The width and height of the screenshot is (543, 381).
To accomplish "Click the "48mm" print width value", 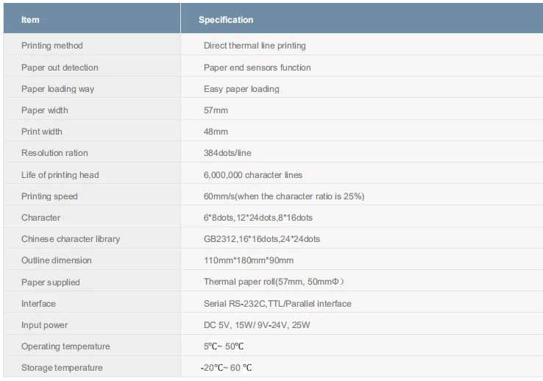I will pos(216,132).
